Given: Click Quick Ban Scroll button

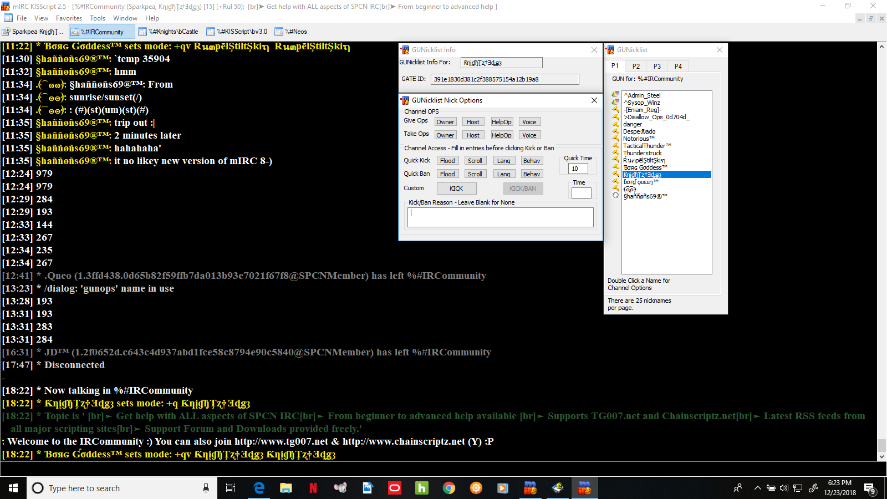Looking at the screenshot, I should (475, 174).
